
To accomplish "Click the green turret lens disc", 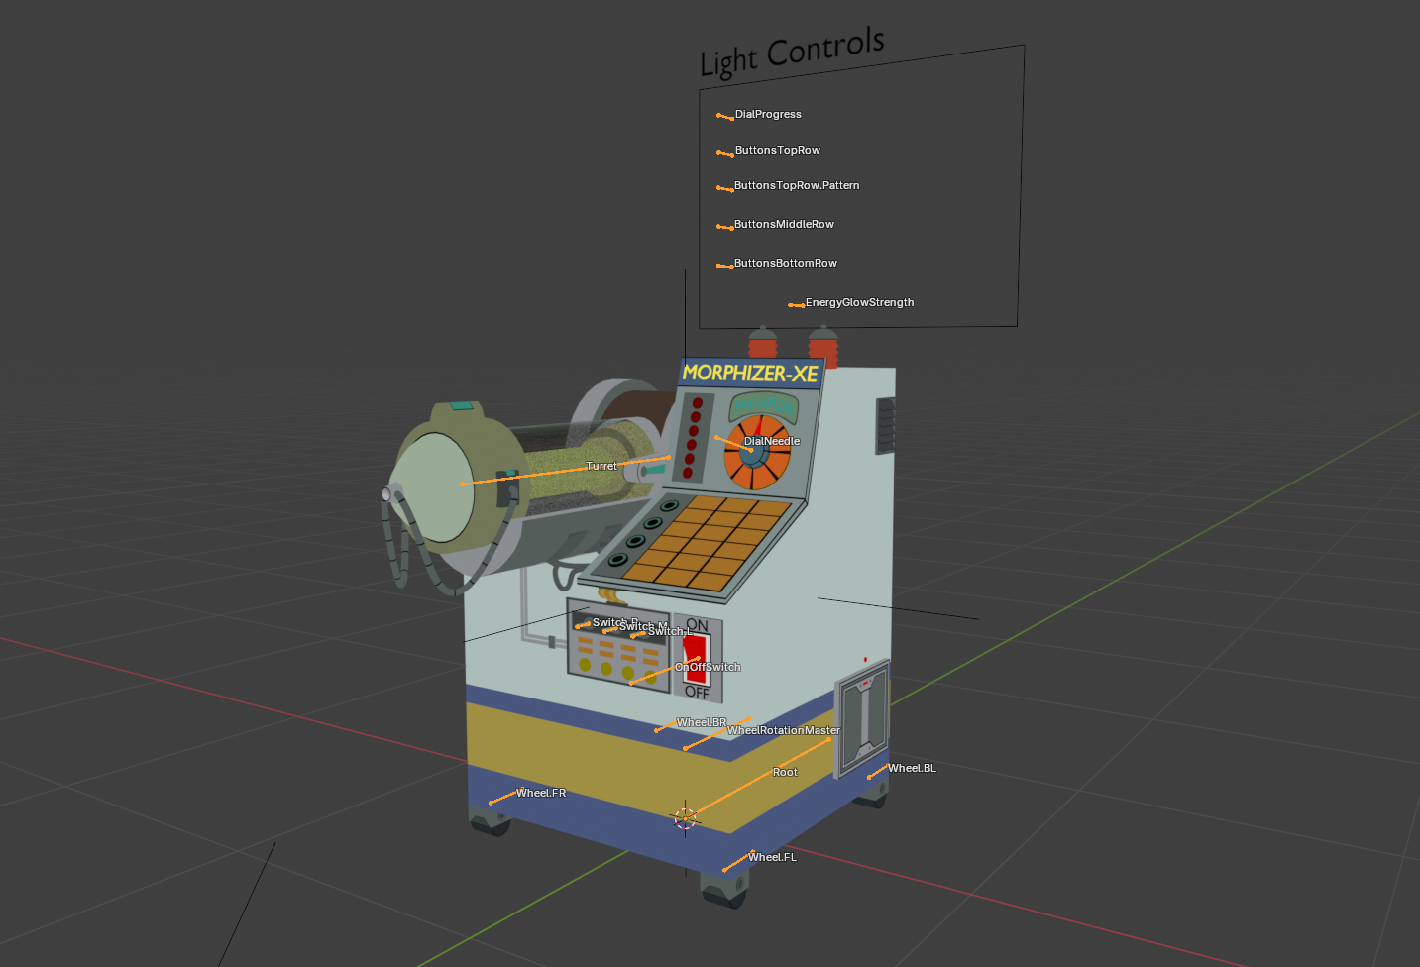I will (435, 488).
